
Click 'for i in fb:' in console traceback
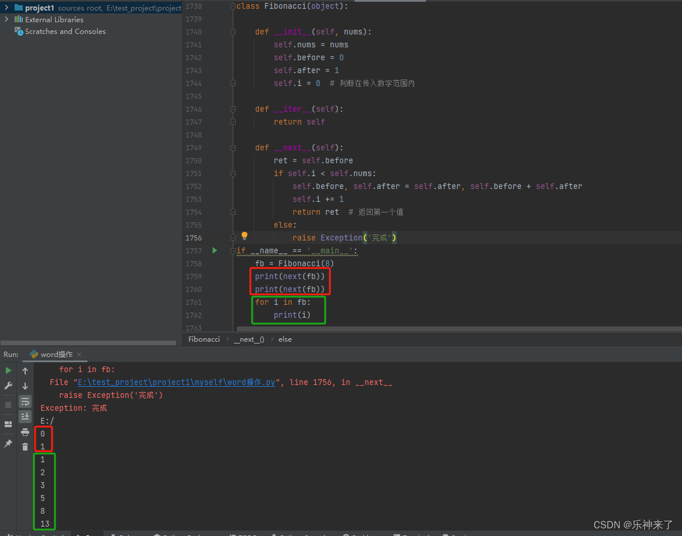pyautogui.click(x=87, y=369)
